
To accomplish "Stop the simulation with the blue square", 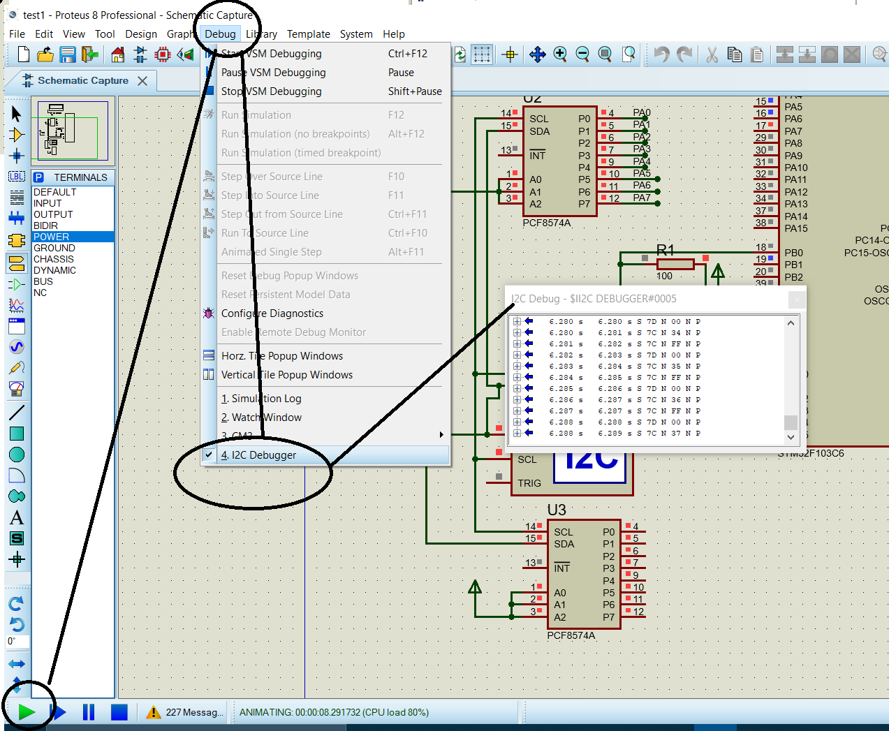I will point(119,712).
